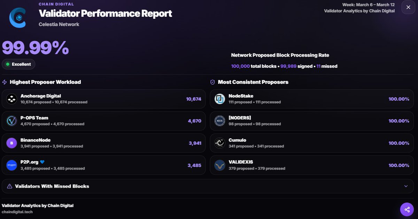Click the 11 missed figure

coord(318,66)
